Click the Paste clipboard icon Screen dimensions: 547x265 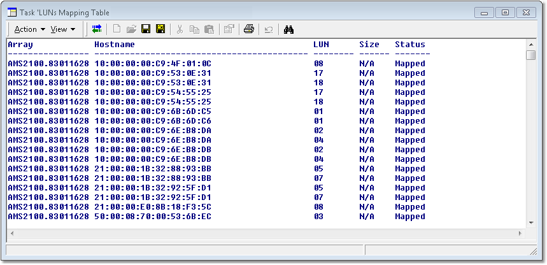pos(209,29)
